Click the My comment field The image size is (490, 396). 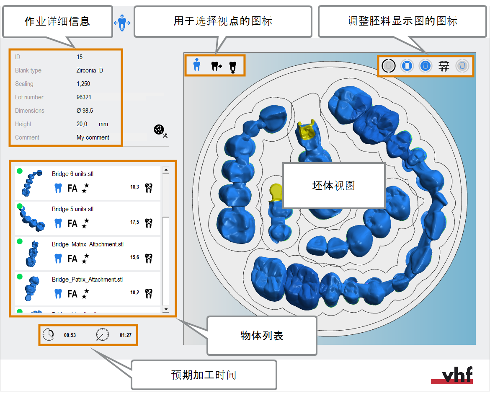[93, 137]
